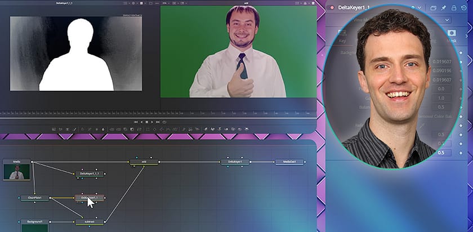Select the Background1 node in the node graph
This screenshot has width=473, height=232.
point(34,222)
